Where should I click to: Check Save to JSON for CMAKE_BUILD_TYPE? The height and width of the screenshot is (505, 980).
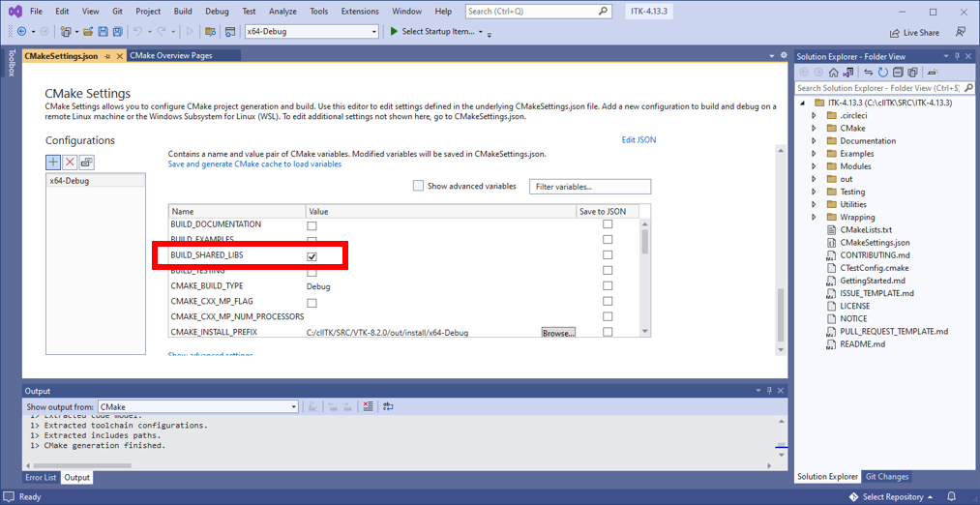607,285
